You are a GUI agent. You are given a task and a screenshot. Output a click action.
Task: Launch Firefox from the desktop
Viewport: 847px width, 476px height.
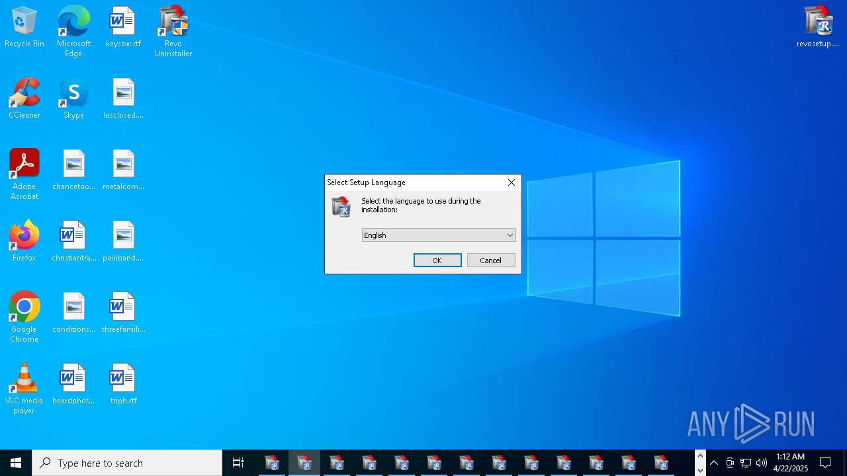(24, 242)
